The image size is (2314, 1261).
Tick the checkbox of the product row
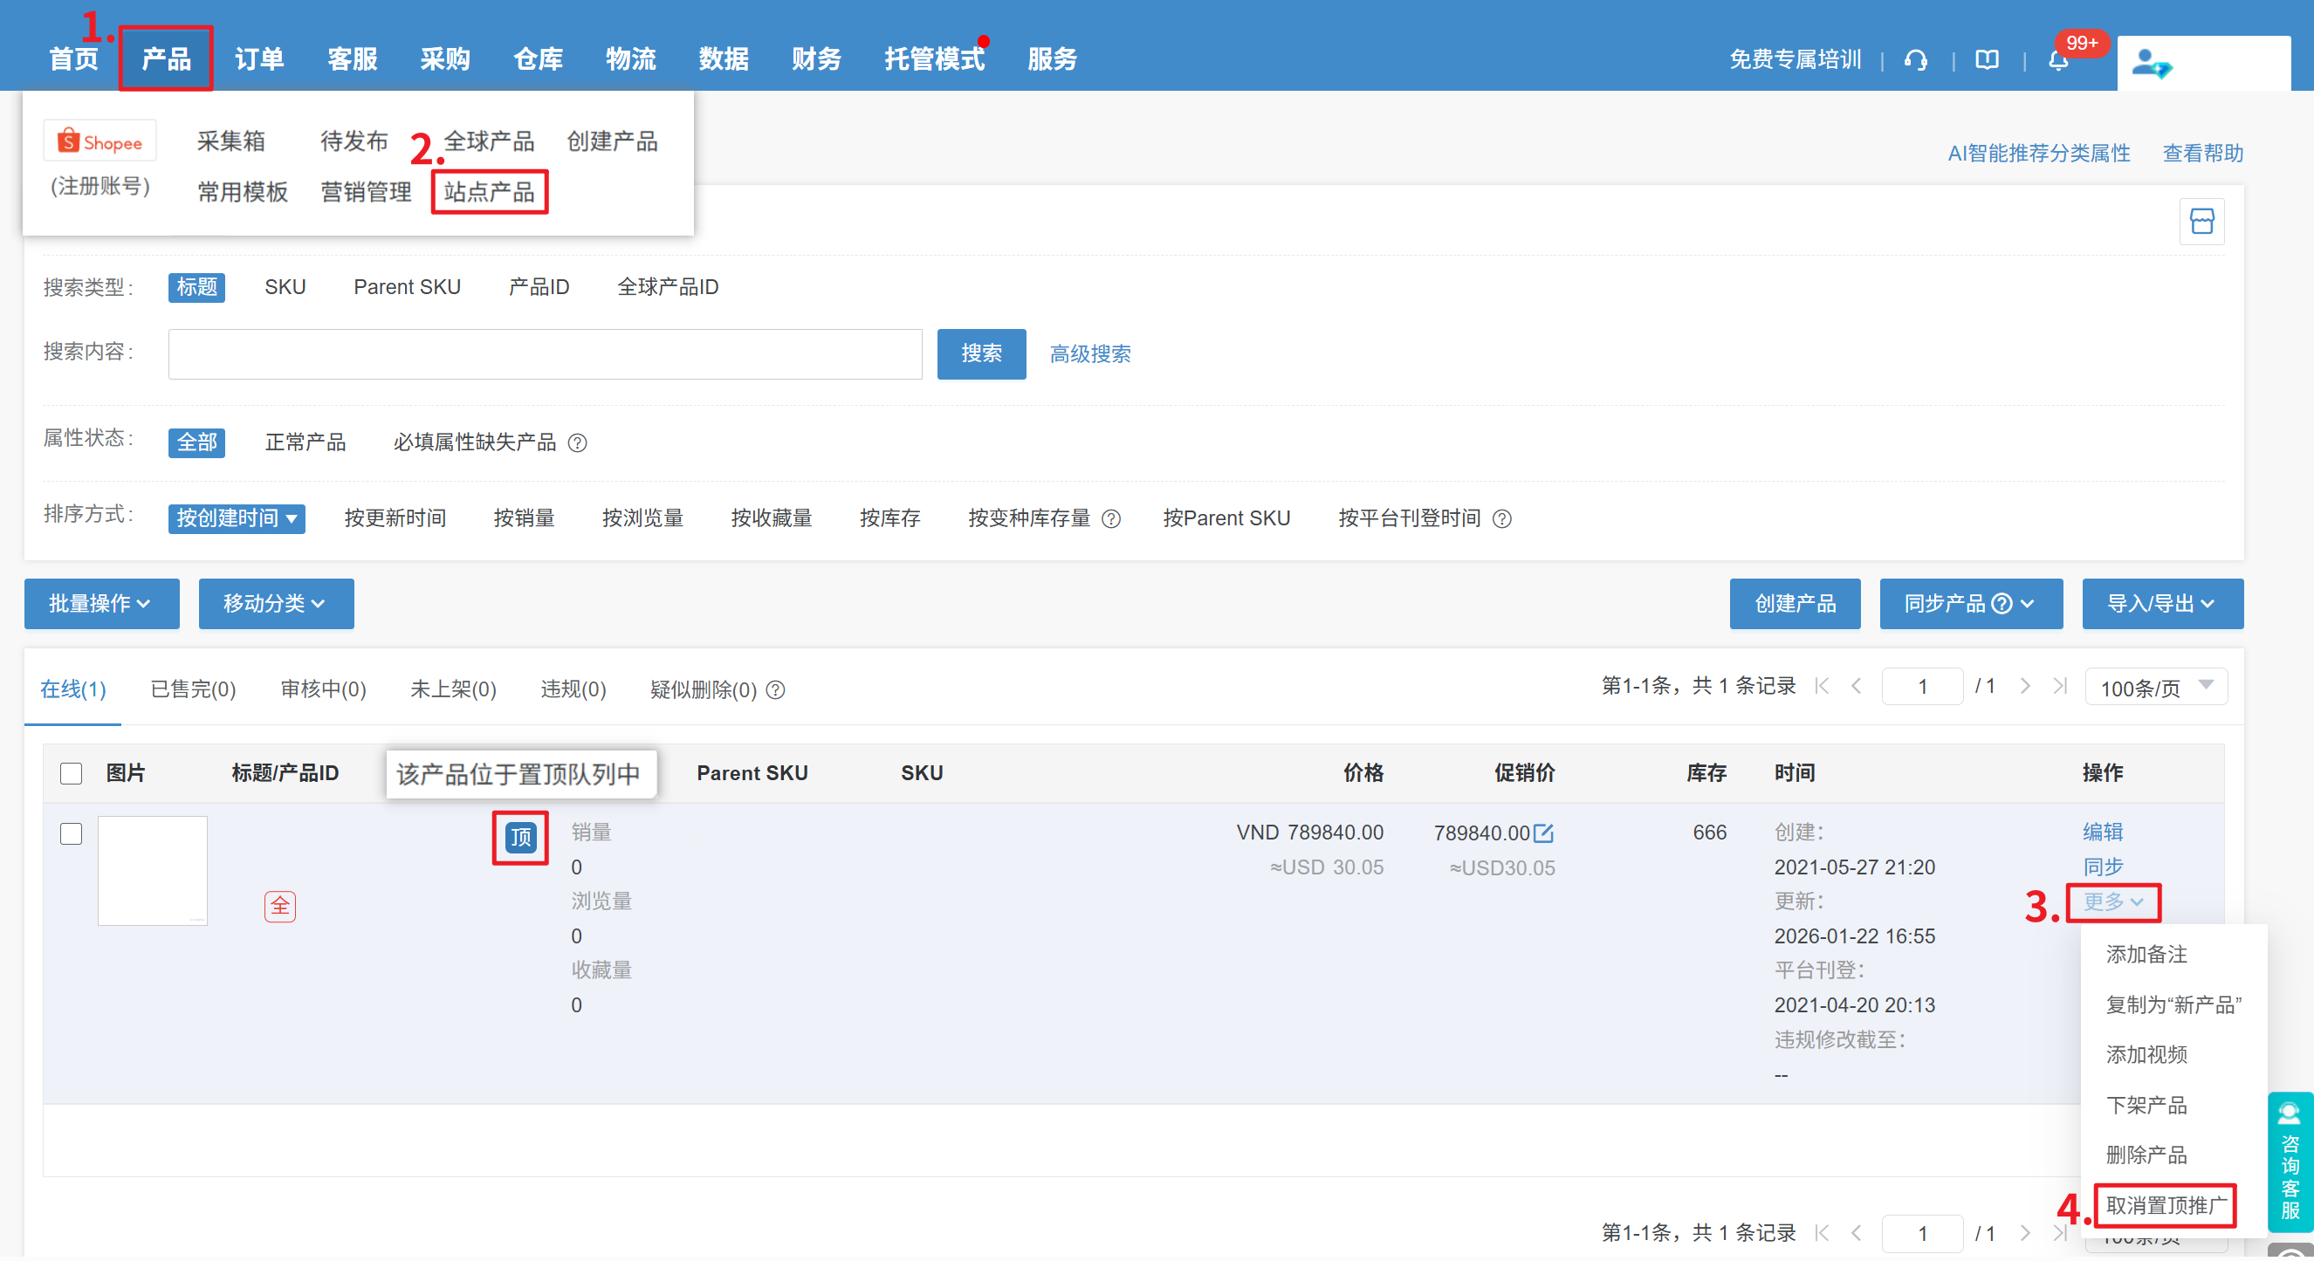(x=71, y=833)
